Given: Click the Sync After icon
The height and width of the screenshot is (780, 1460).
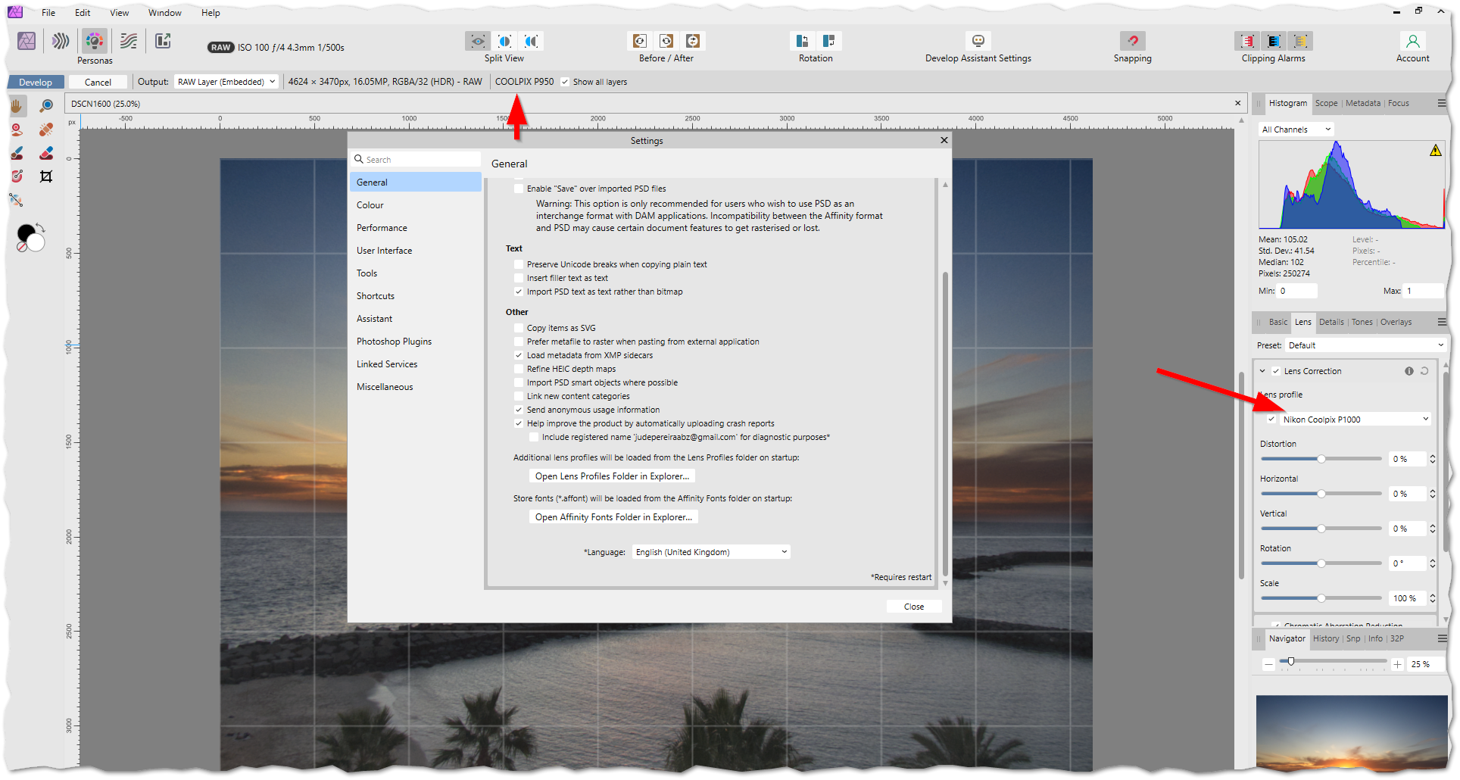Looking at the screenshot, I should (666, 41).
